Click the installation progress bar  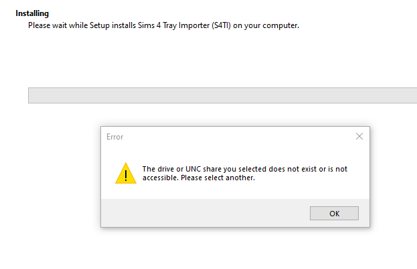pyautogui.click(x=222, y=95)
